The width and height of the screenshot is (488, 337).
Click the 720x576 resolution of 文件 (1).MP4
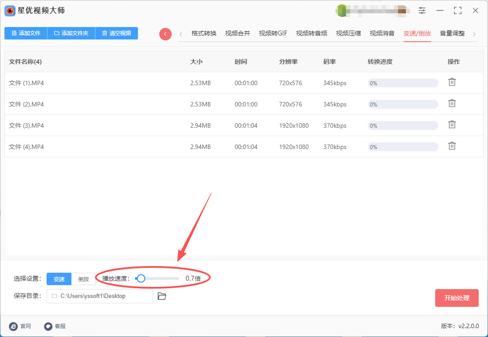pos(291,83)
